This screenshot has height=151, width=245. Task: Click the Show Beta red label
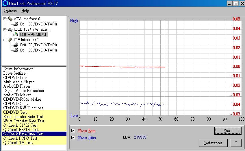[x=86, y=131]
